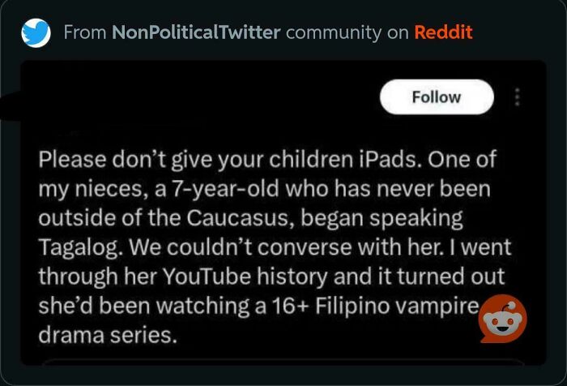Click the final line "drama series."
Screen dimensions: 567x386
[x=108, y=335]
